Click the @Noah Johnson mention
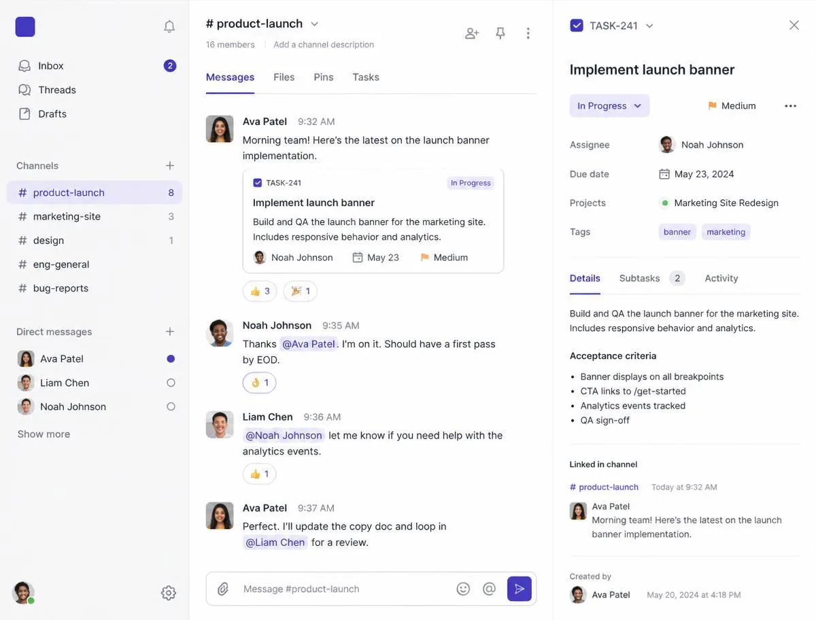This screenshot has width=816, height=620. pos(284,435)
